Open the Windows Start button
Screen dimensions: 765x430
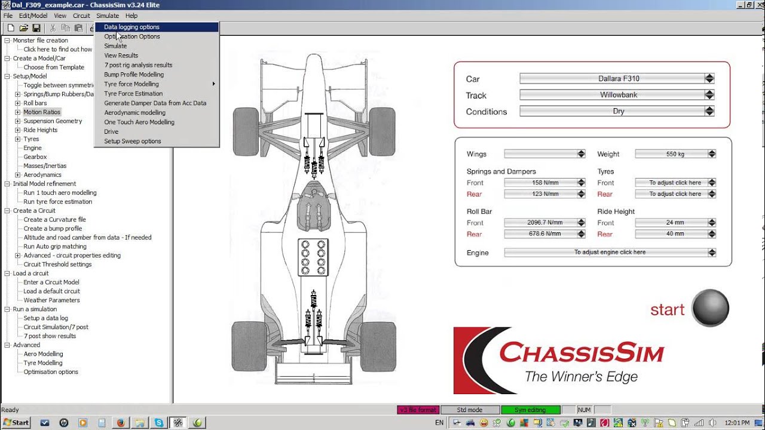coord(16,422)
